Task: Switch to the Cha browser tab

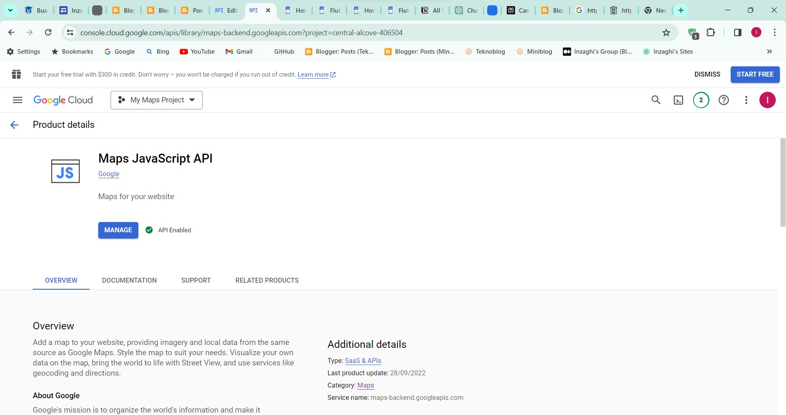Action: click(x=467, y=11)
